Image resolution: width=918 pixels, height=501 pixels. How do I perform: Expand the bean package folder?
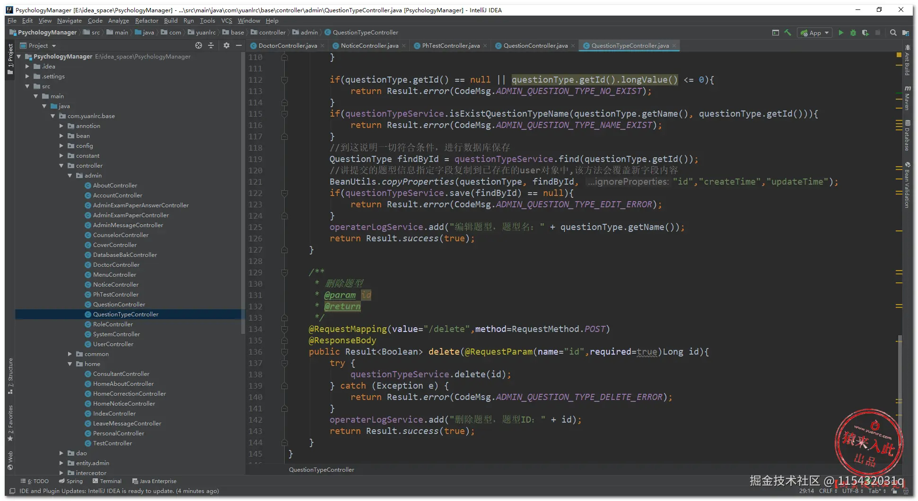click(61, 136)
